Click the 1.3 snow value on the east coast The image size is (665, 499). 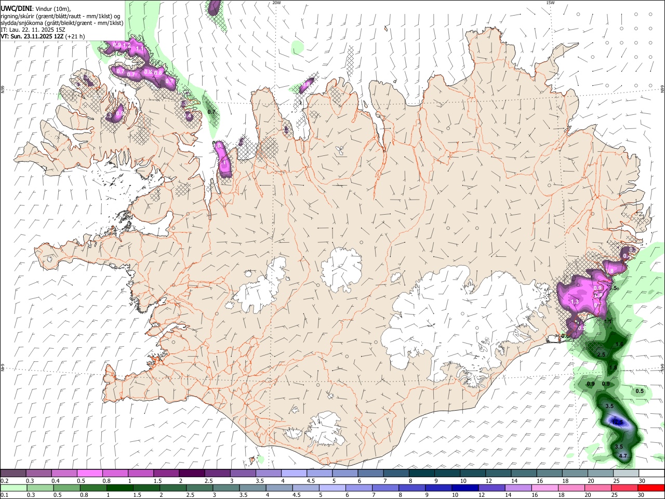(x=575, y=301)
